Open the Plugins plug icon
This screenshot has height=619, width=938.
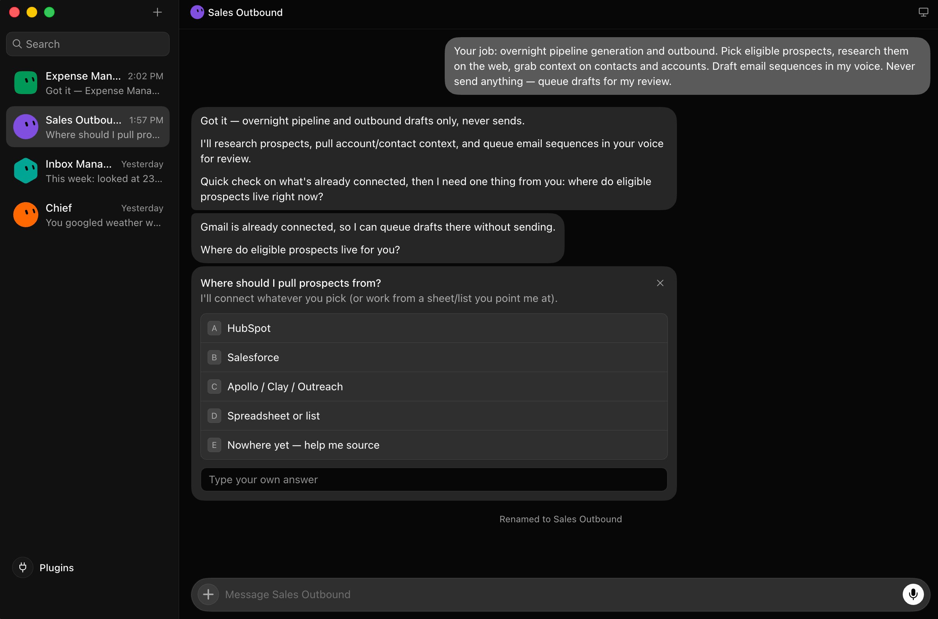23,567
